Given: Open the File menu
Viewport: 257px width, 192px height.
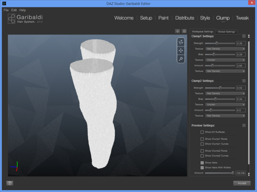Looking at the screenshot, I should pyautogui.click(x=6, y=10).
